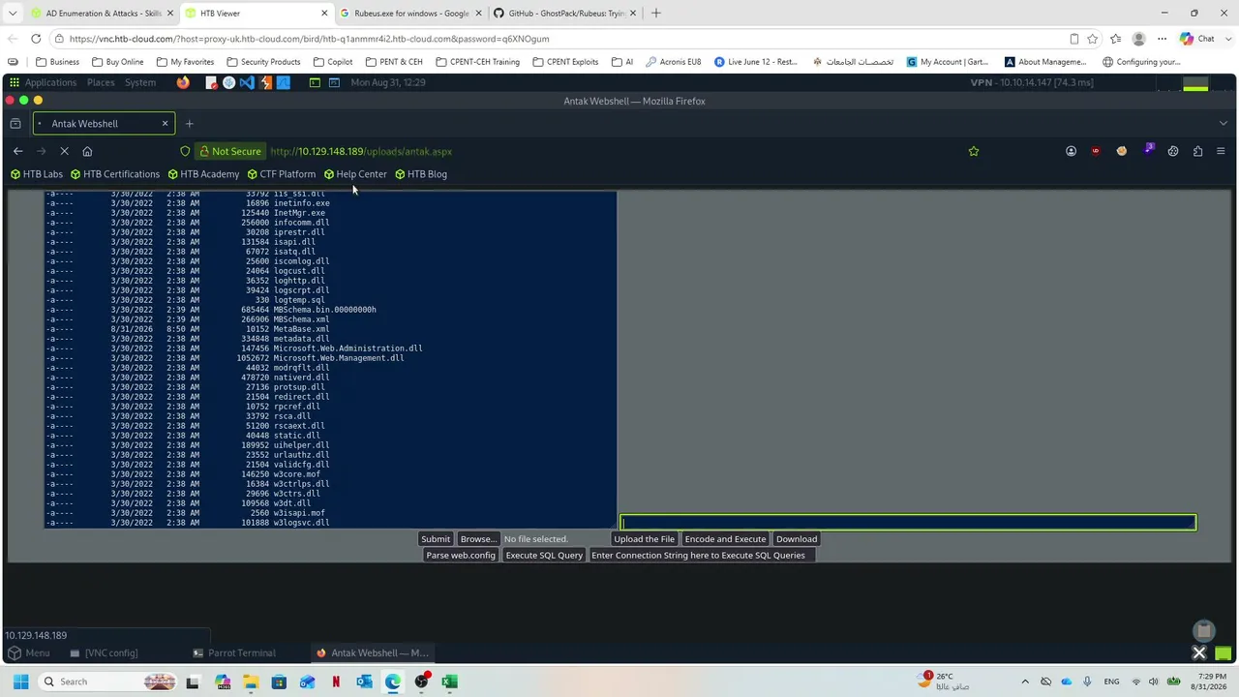
Task: Switch to AD Enumeration & Attacks tab
Action: coord(101,14)
